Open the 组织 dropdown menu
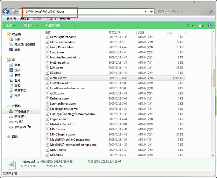This screenshot has height=178, width=217. (11, 25)
